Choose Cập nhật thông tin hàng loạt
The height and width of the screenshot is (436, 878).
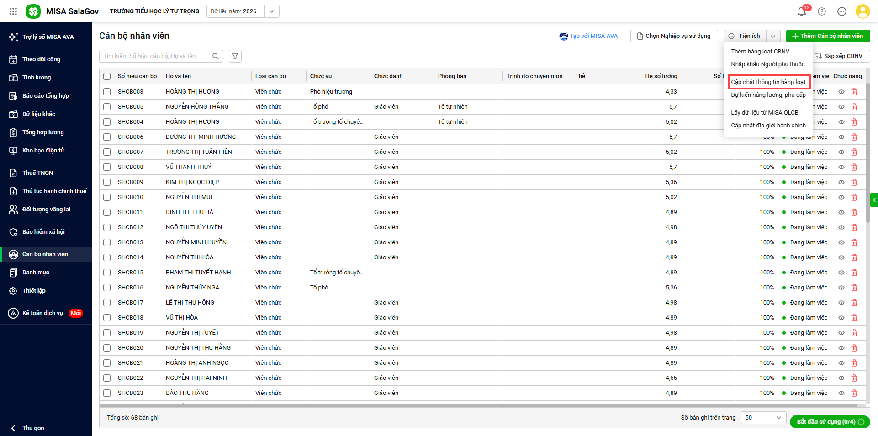click(x=768, y=82)
